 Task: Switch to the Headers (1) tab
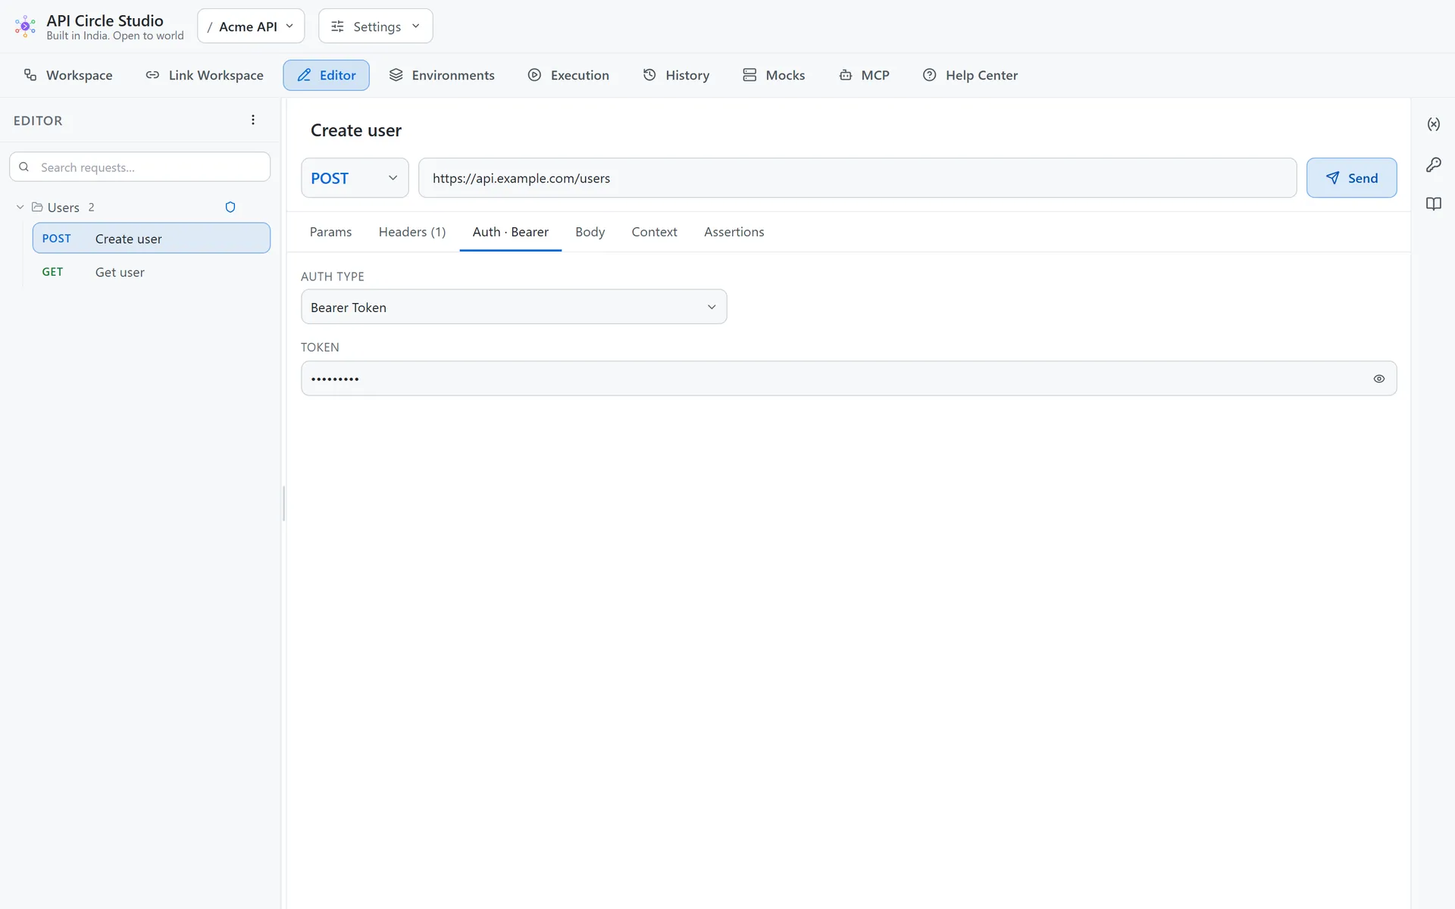coord(412,232)
